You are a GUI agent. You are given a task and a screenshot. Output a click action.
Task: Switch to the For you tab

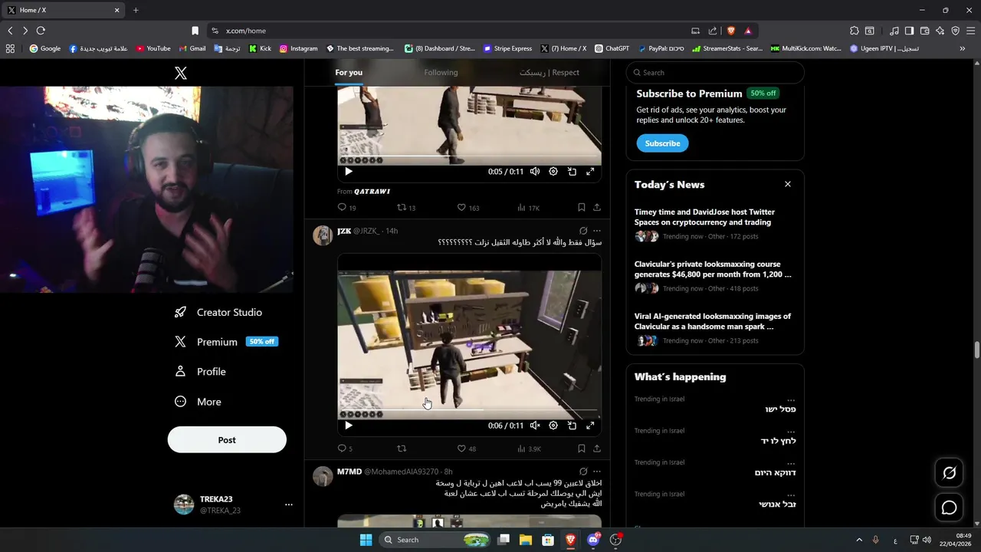pyautogui.click(x=349, y=73)
